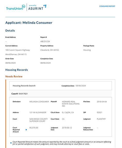The width and height of the screenshot is (122, 148).
Task: Select address 183 Cassin Square Highway
Action: tap(18, 50)
